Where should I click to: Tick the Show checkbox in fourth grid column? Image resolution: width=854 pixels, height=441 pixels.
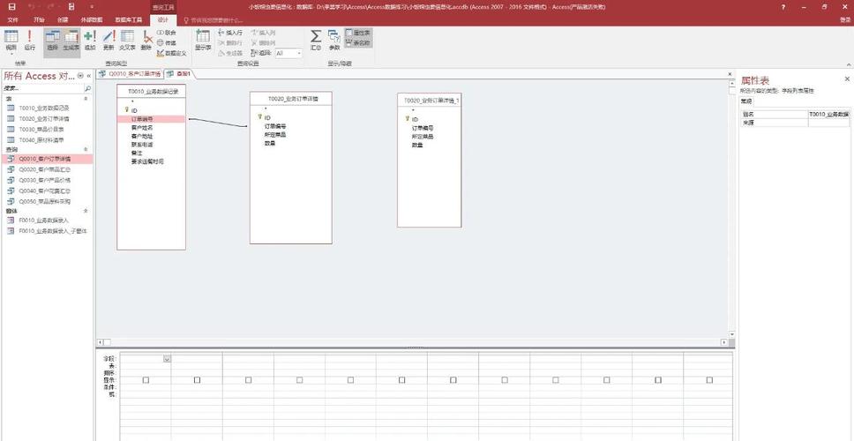click(x=300, y=380)
